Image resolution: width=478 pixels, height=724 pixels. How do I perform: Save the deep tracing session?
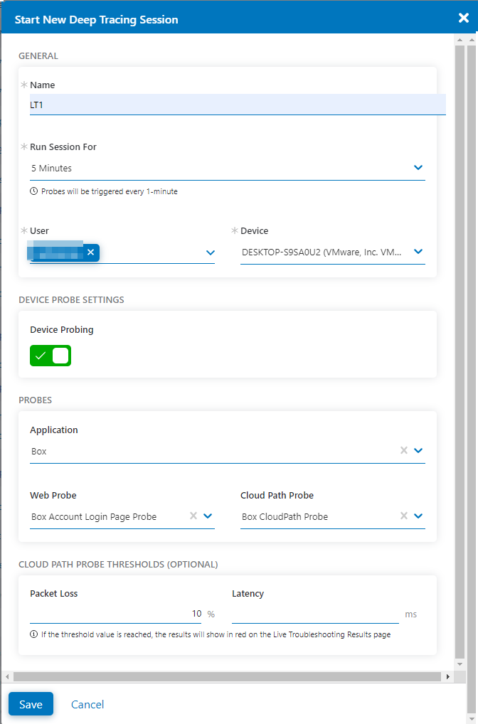[31, 703]
